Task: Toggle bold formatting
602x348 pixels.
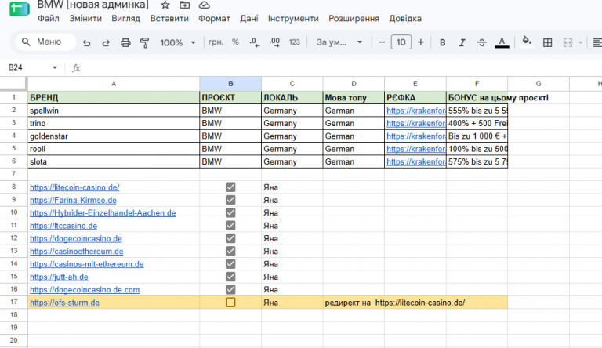Action: click(442, 42)
